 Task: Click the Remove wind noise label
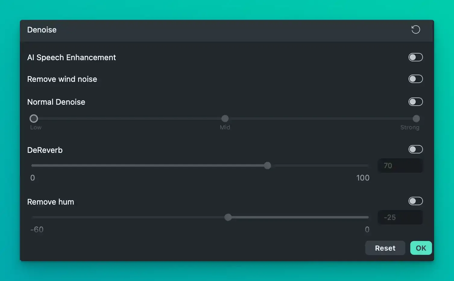(62, 79)
